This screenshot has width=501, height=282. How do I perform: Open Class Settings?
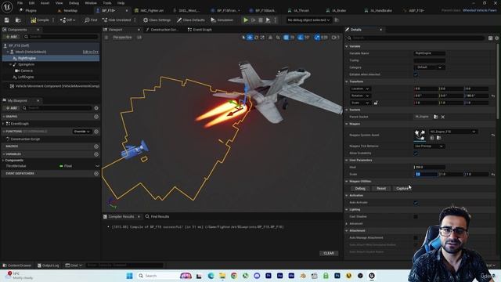tap(157, 20)
